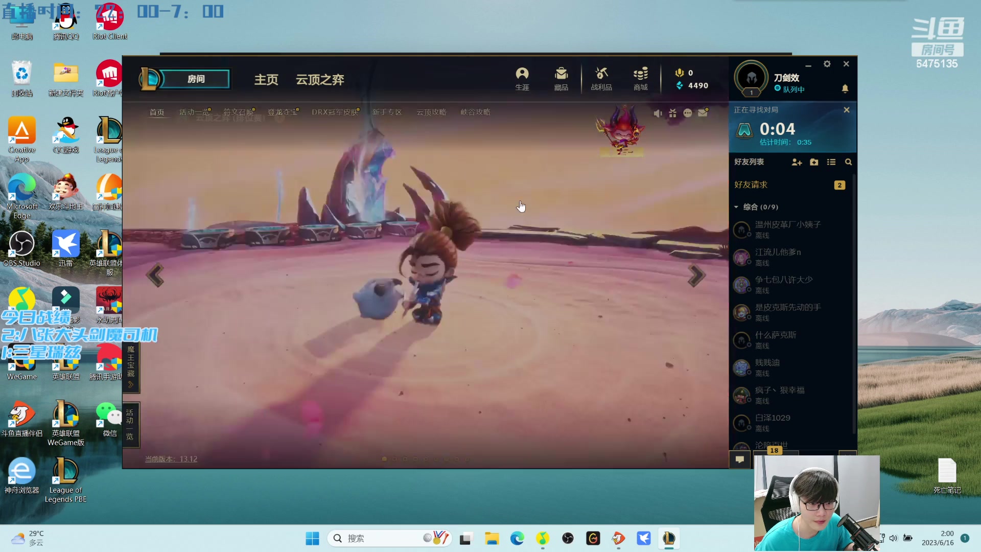Click the new friend folder icon
981x552 pixels.
coord(814,162)
